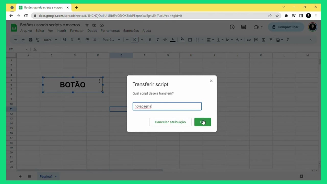Click the print icon
Image resolution: width=327 pixels, height=184 pixels.
pos(30,40)
